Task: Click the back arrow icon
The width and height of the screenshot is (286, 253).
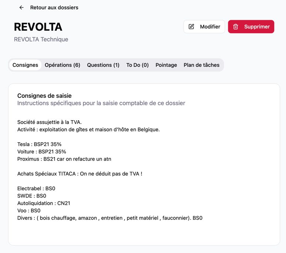Action: [x=21, y=7]
